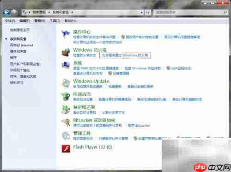Refresh the address bar view
This screenshot has height=172, width=231.
[148, 12]
